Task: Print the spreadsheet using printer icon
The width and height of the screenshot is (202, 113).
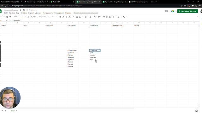Action: tap(7, 17)
